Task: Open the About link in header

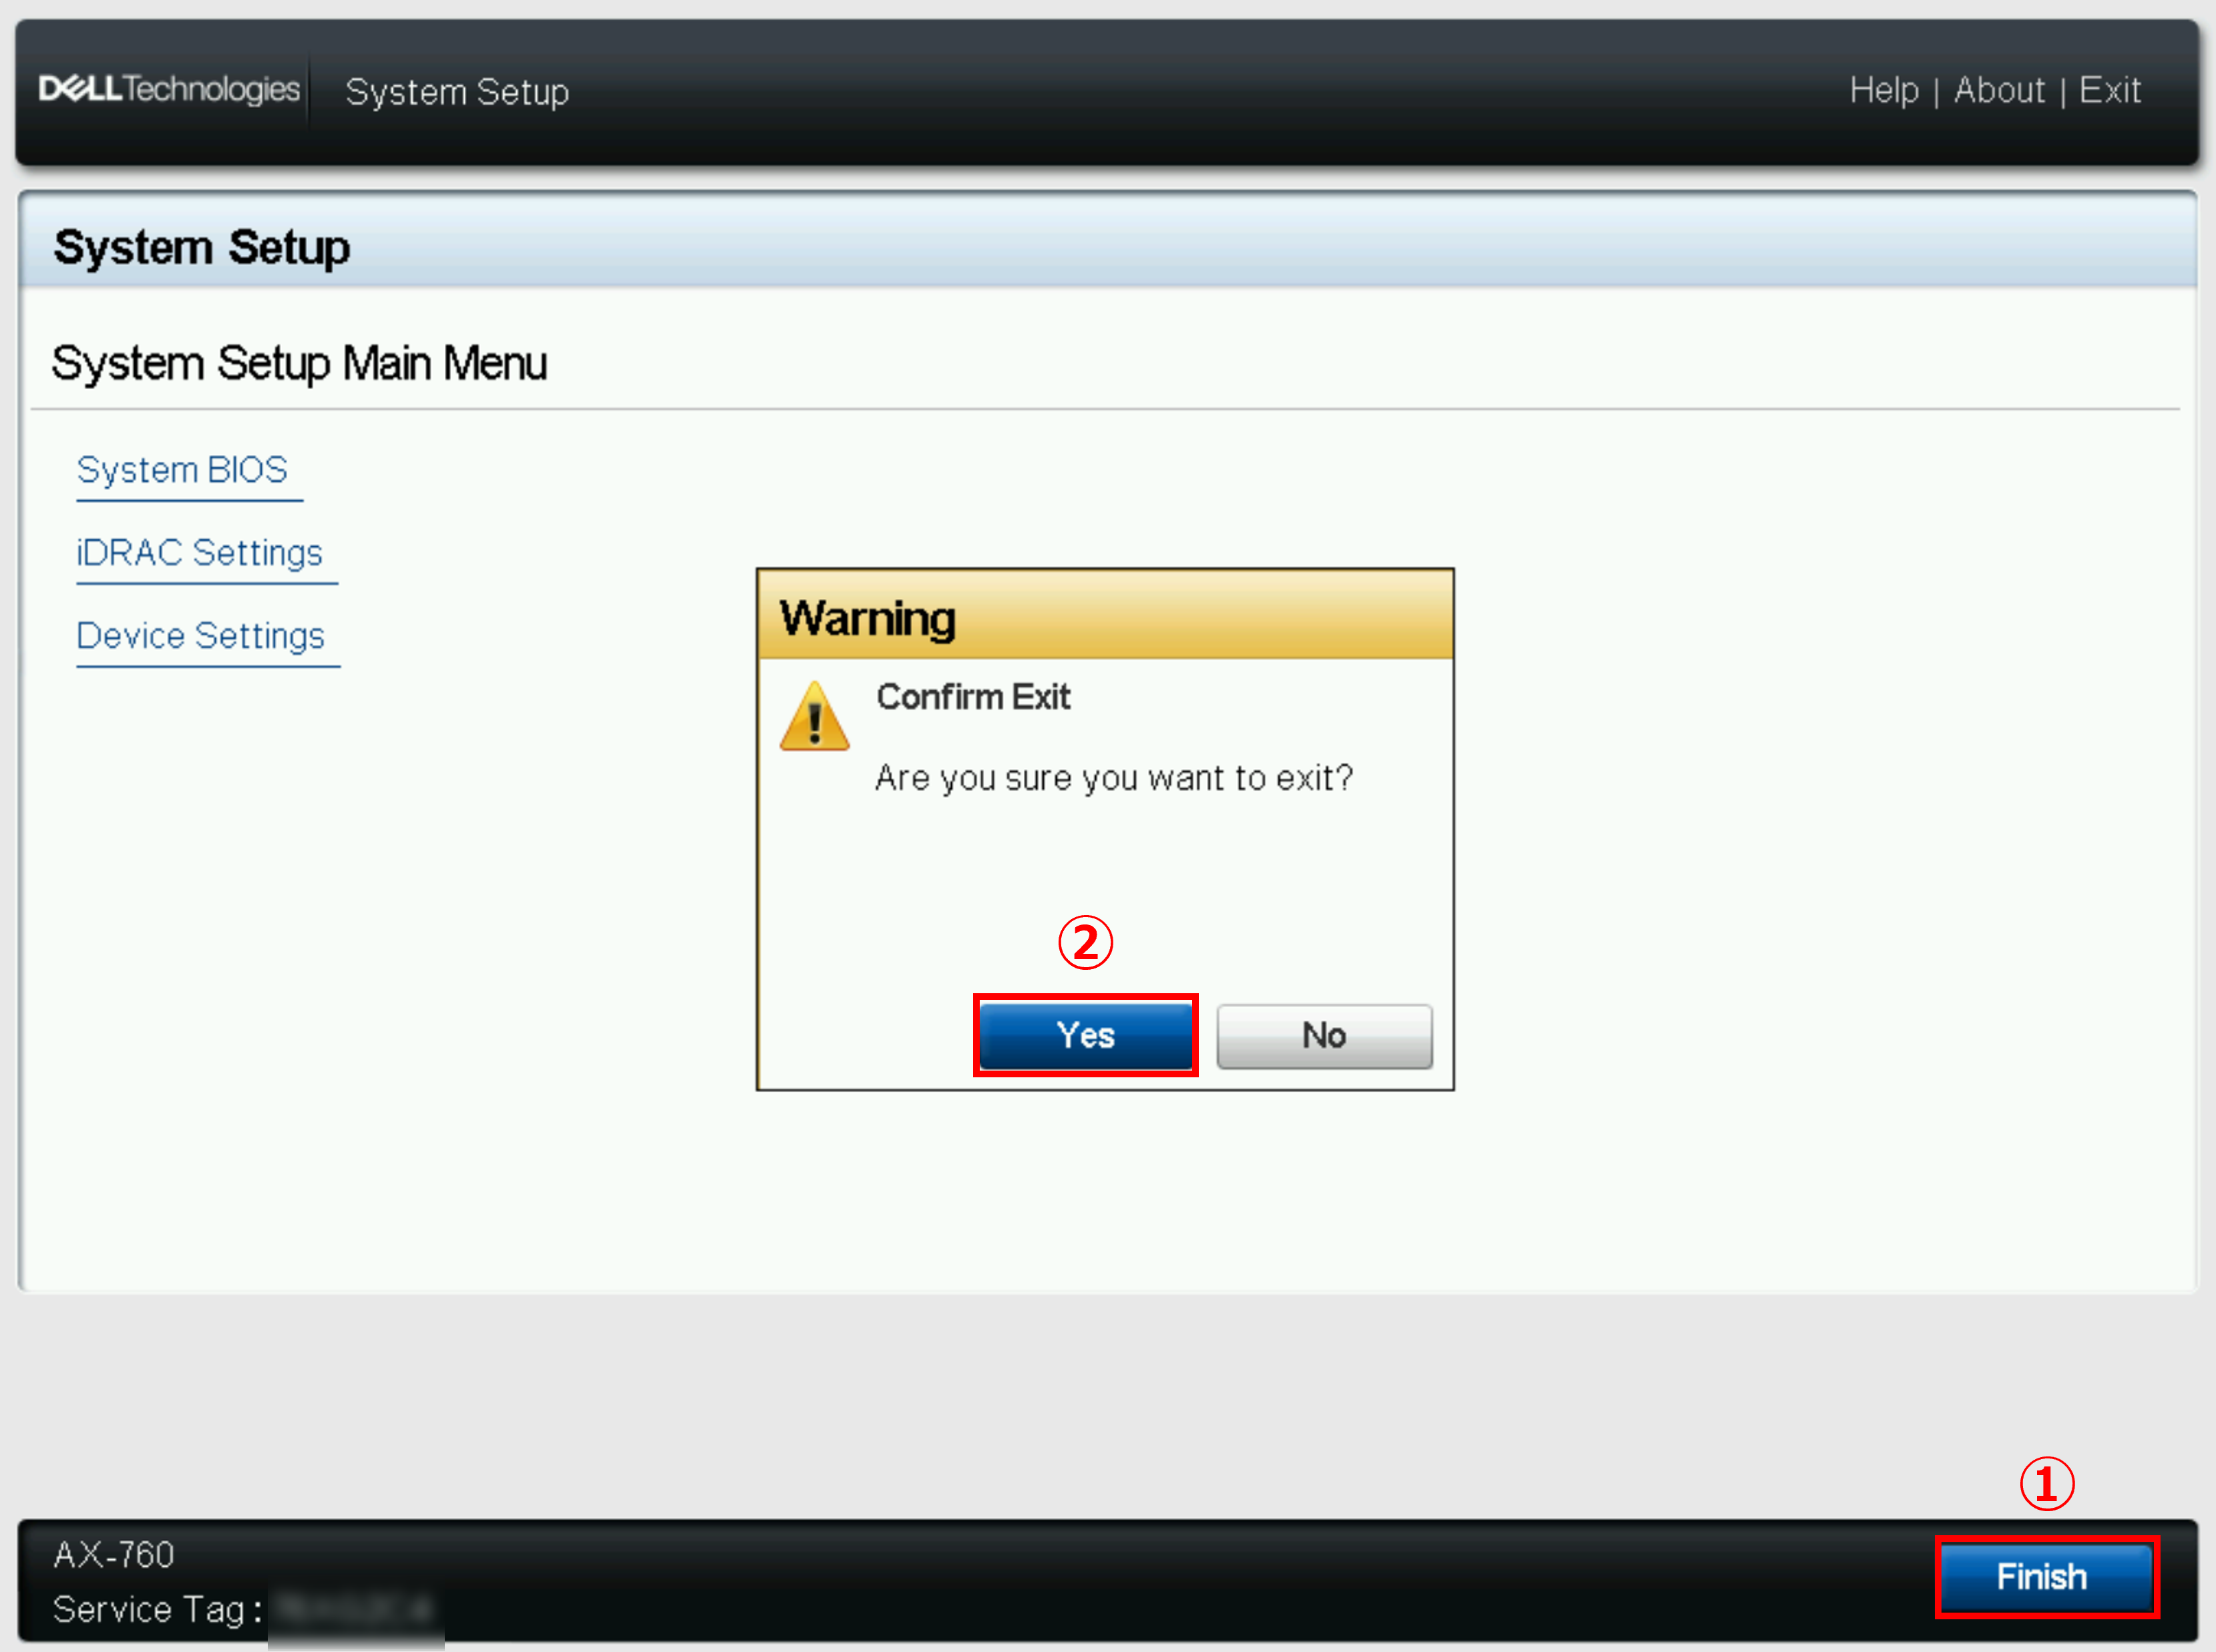Action: 1999,91
